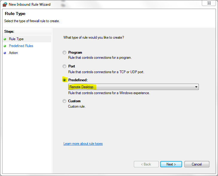Go to the Action step
The image size is (218, 176).
click(x=13, y=53)
